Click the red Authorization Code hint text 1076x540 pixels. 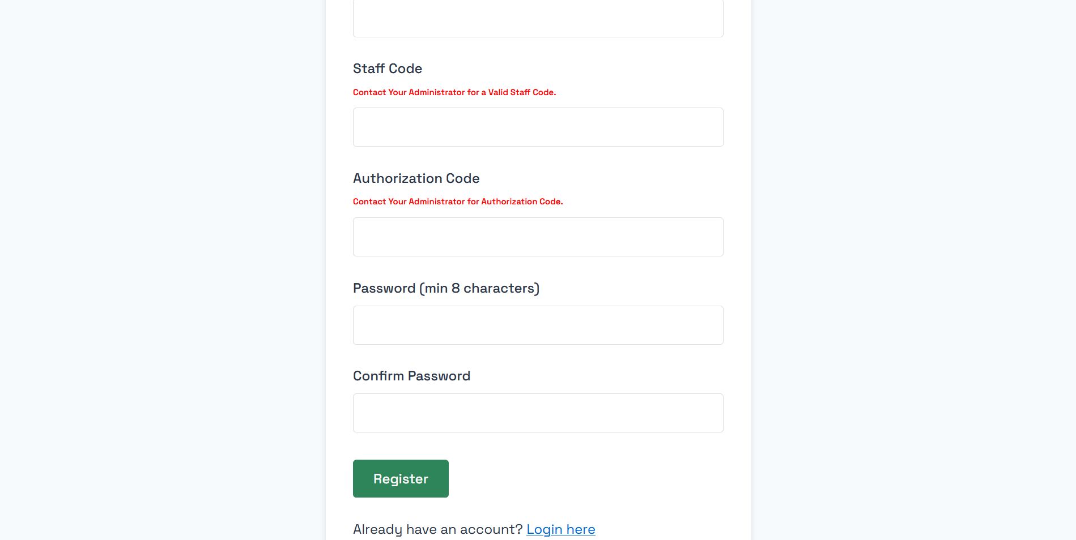457,202
